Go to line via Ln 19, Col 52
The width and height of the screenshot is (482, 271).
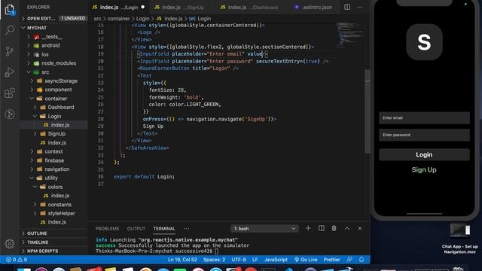click(182, 260)
